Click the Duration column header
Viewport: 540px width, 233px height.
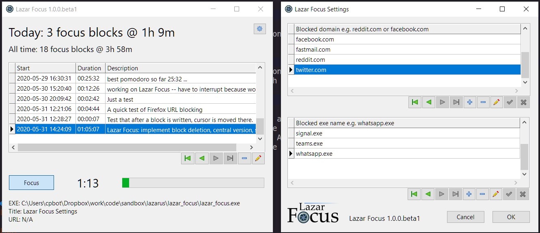point(91,68)
